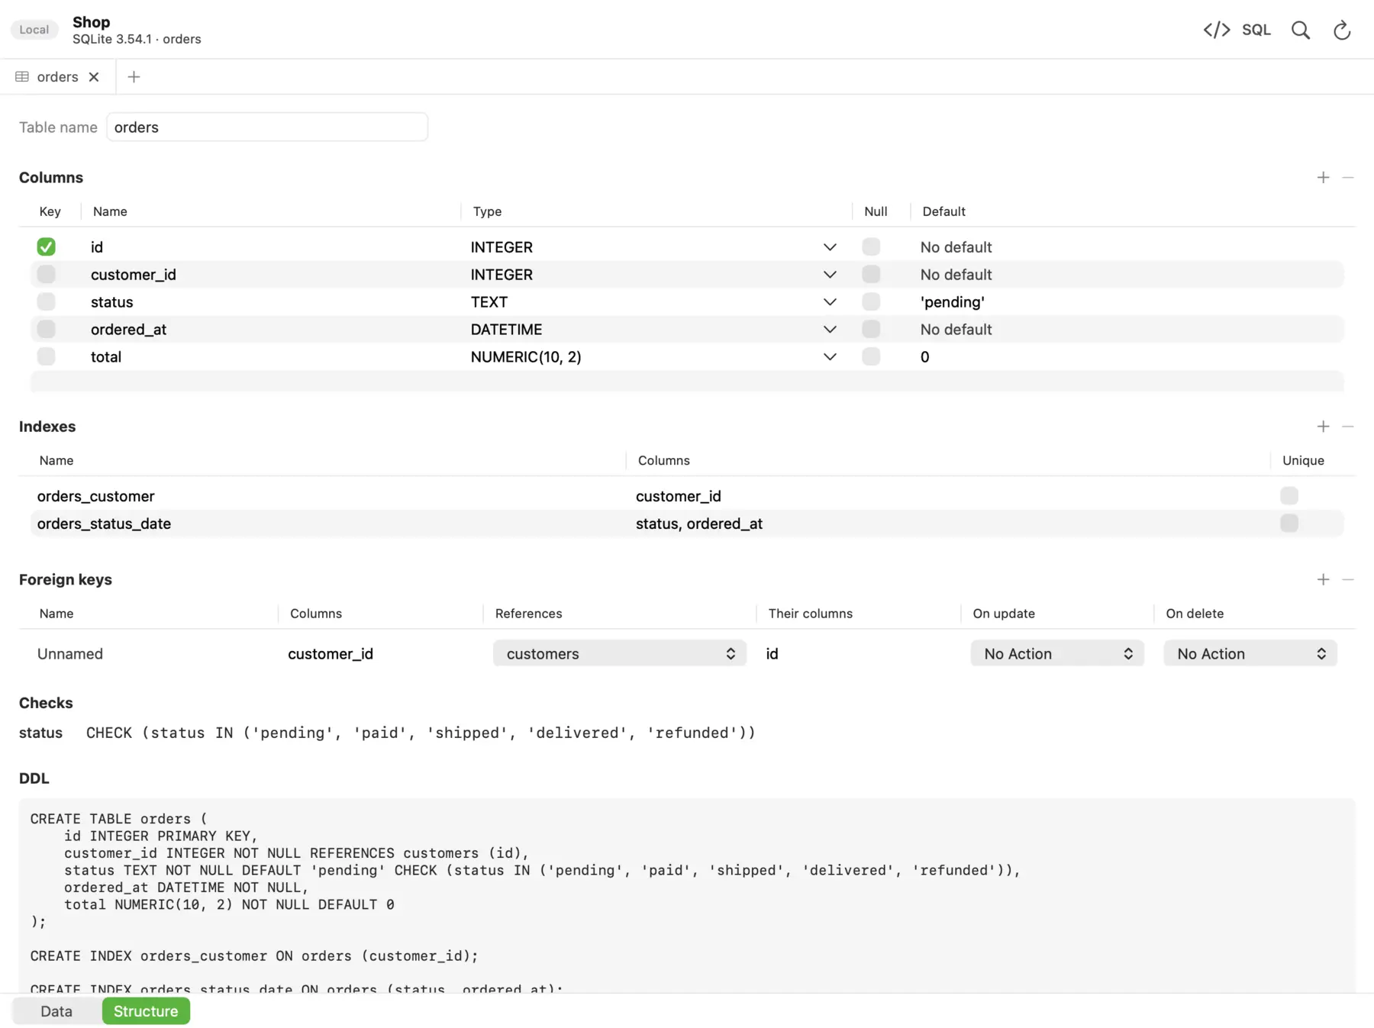Viewport: 1374px width, 1028px height.
Task: Toggle Unique for orders_status_date index
Action: pyautogui.click(x=1289, y=524)
